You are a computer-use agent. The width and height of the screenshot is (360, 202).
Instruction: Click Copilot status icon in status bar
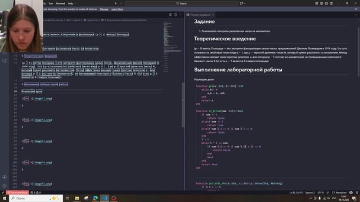tap(351, 192)
